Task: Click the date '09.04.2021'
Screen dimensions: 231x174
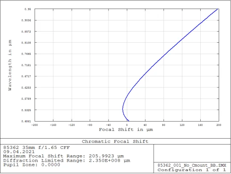Action: pos(19,152)
